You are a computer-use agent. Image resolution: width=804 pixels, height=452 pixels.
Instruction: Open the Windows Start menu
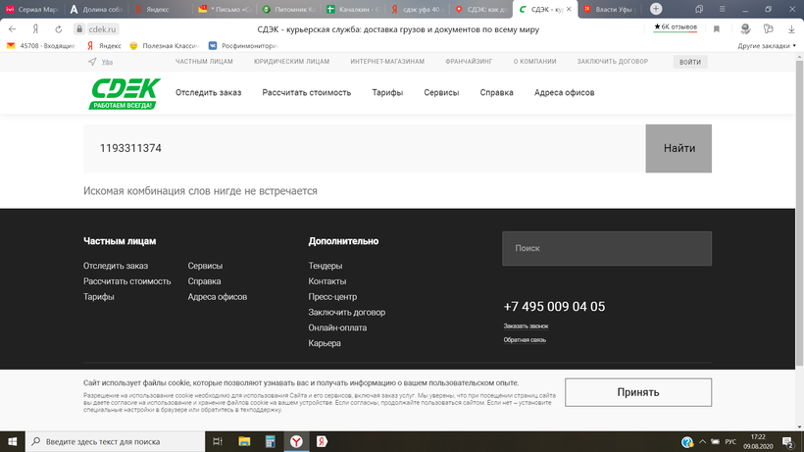tap(13, 441)
